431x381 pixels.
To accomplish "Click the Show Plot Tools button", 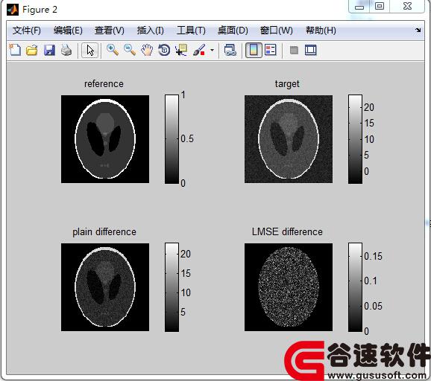I will (311, 50).
